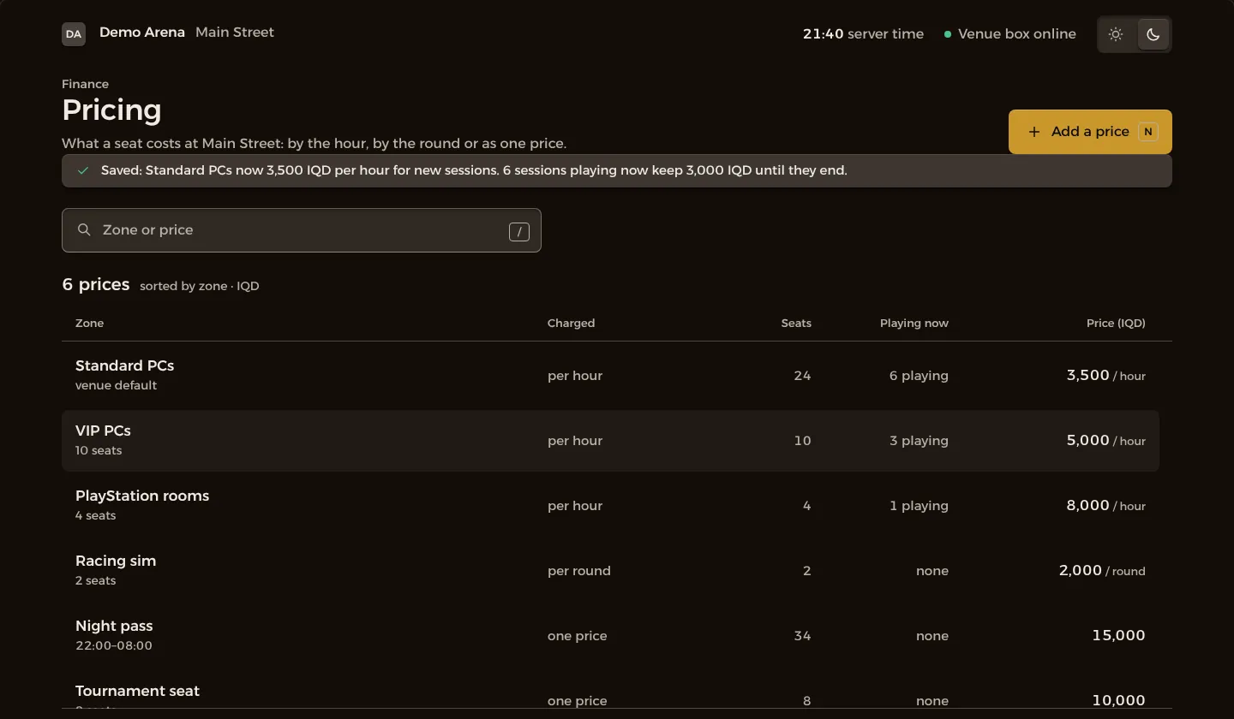Open the Night pass price row
1234x719 pixels.
click(x=610, y=635)
